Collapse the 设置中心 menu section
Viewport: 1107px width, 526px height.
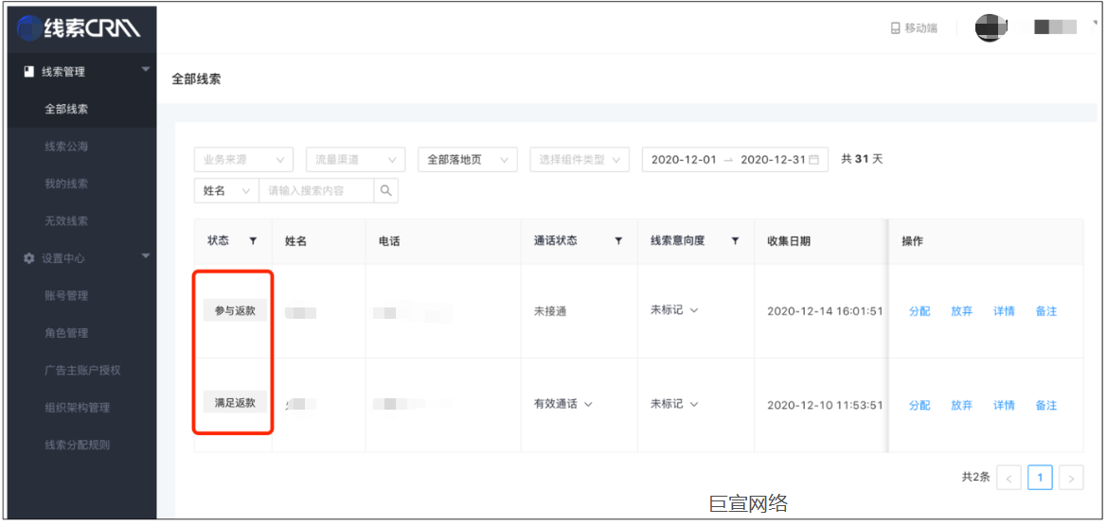(x=146, y=256)
